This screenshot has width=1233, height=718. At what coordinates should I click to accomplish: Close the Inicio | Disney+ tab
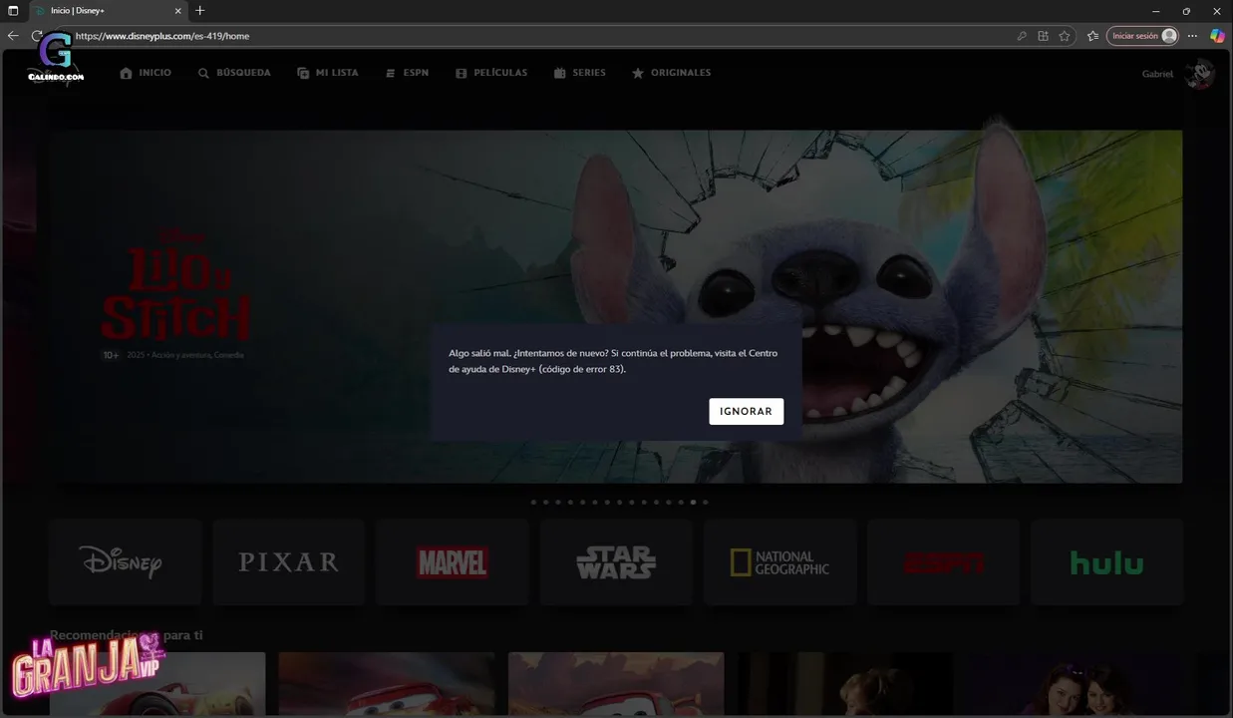coord(178,11)
